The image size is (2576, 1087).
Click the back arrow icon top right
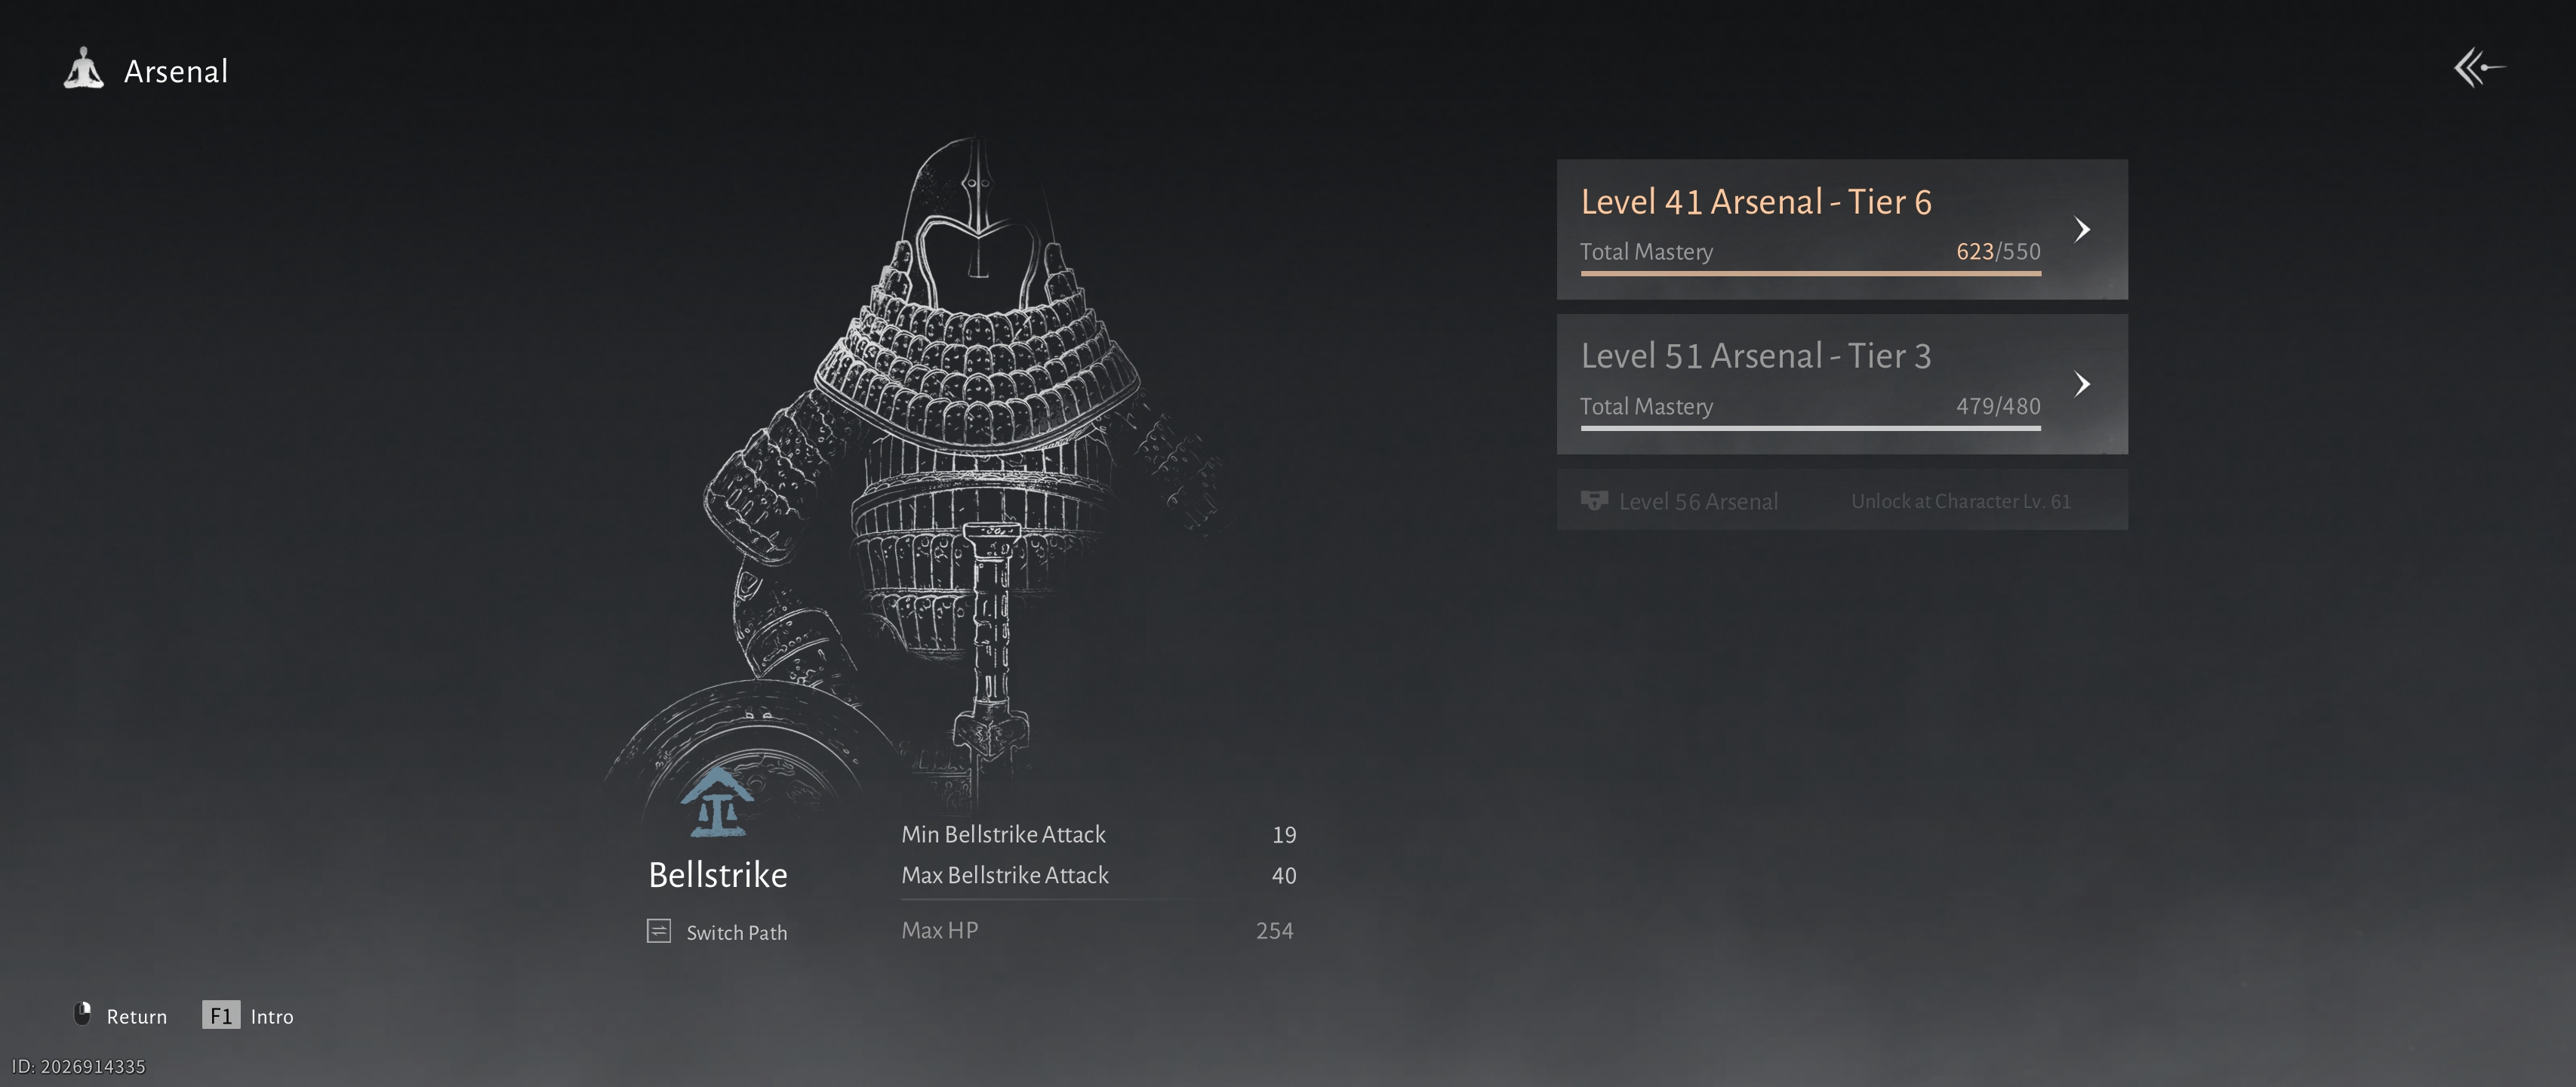(2479, 68)
